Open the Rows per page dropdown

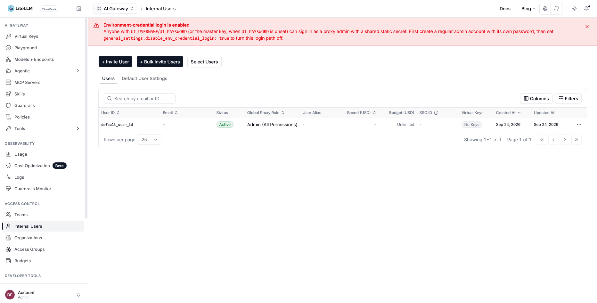coord(150,140)
